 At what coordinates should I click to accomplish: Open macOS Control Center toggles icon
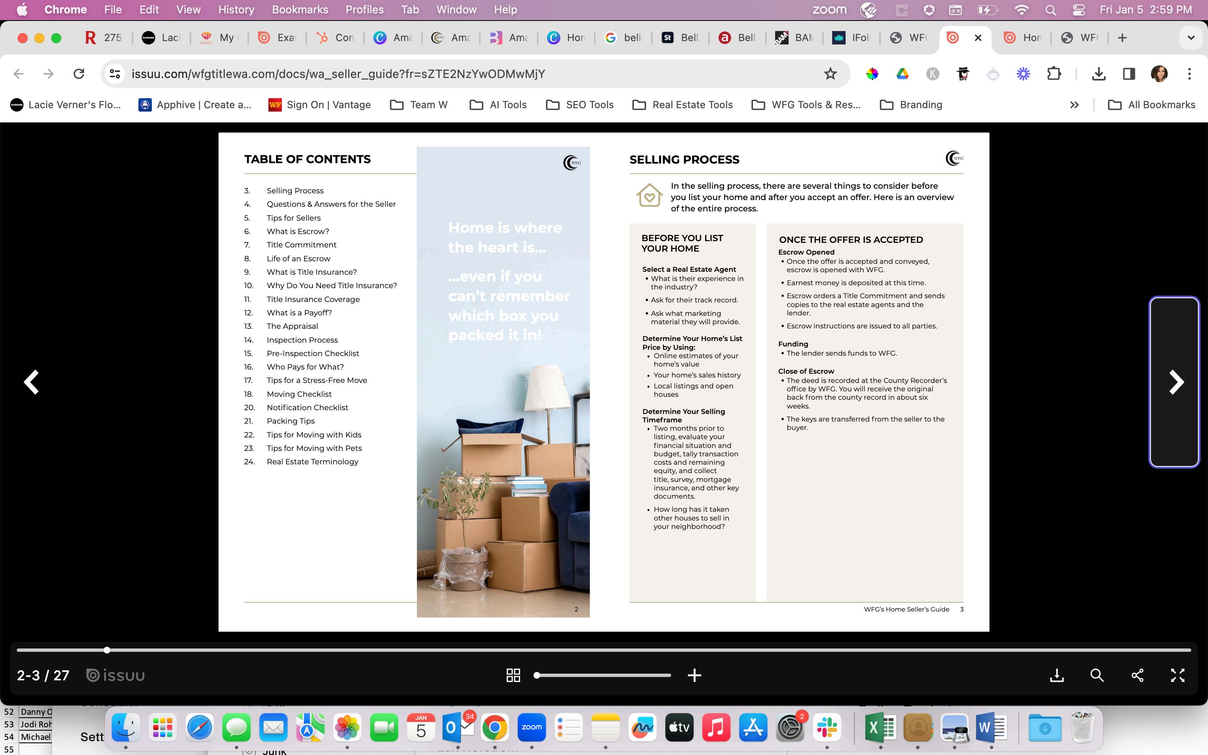(x=1078, y=10)
